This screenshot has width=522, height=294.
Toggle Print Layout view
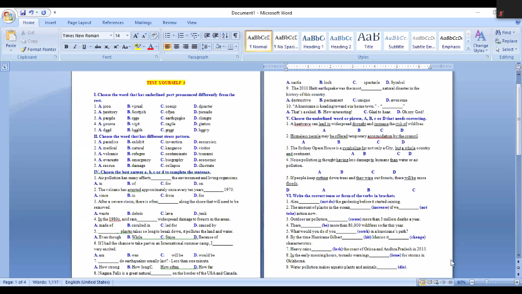point(423,282)
